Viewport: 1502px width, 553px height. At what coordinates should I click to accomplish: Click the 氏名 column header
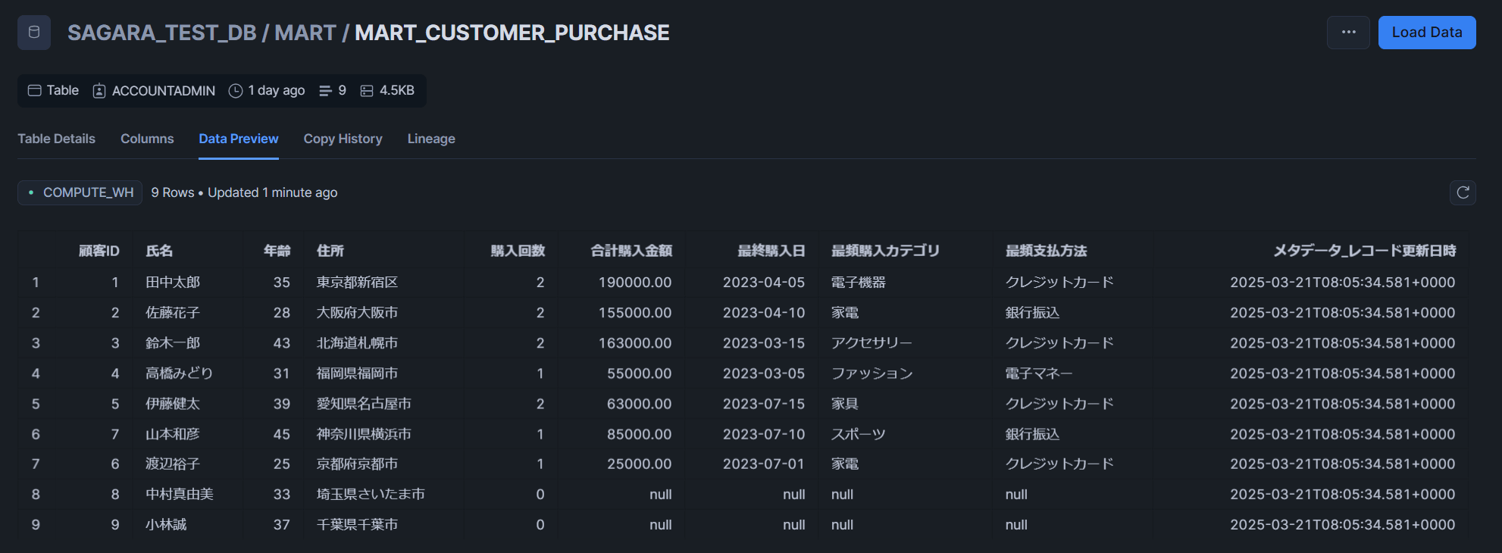(159, 251)
